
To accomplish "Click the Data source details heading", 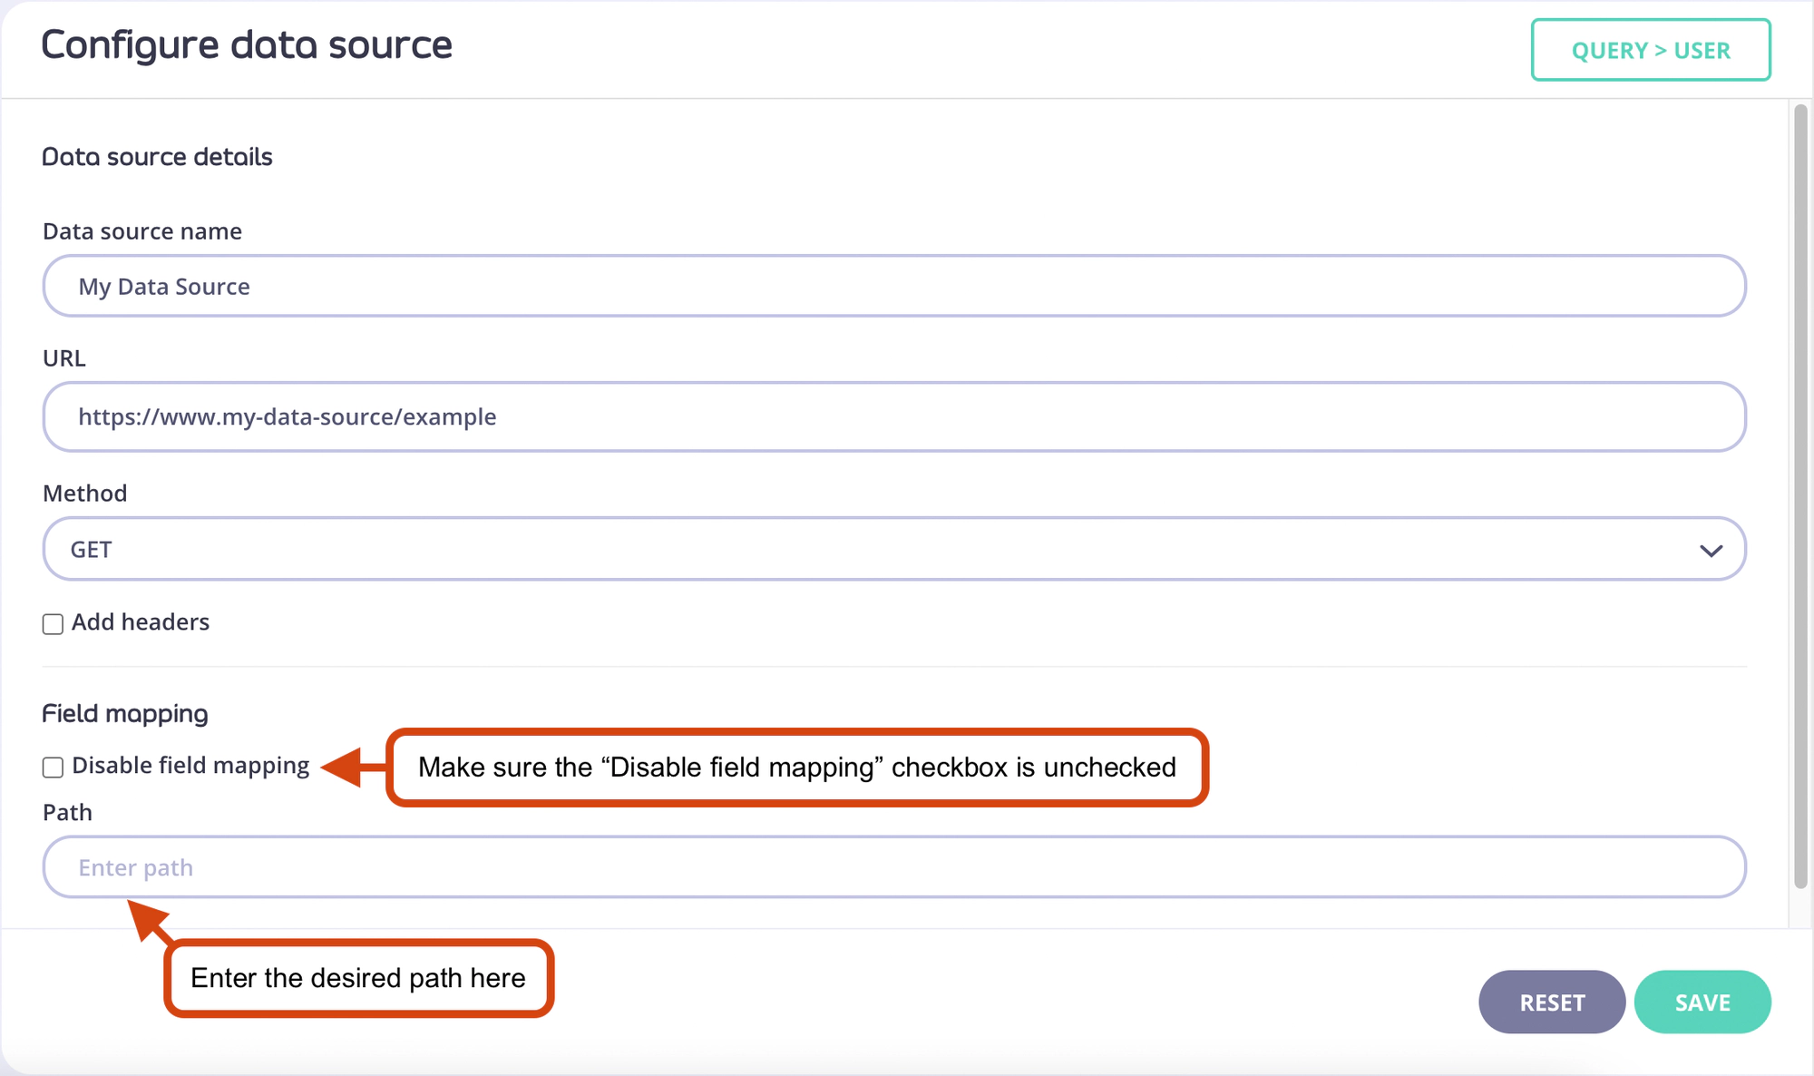I will point(157,157).
